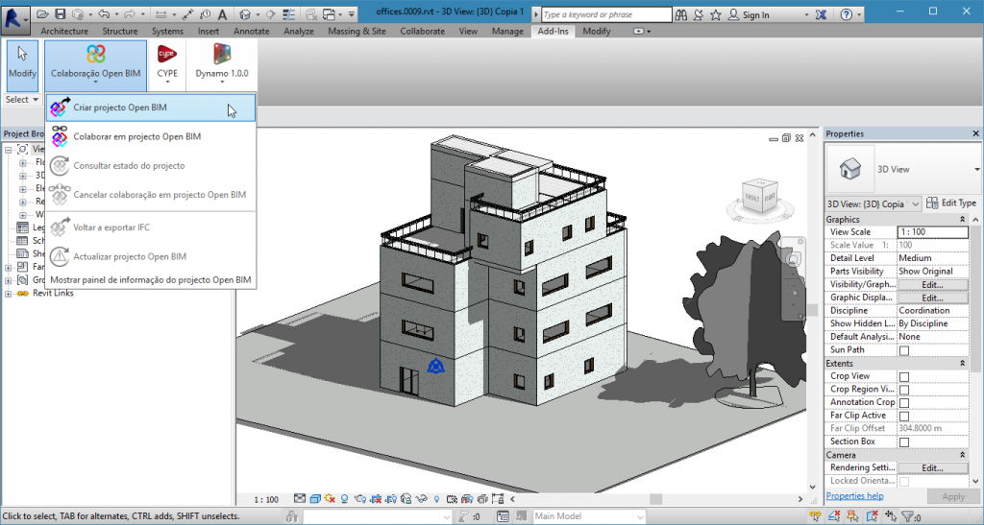Click the Revit application menu logo
Image resolution: width=984 pixels, height=525 pixels.
click(16, 15)
